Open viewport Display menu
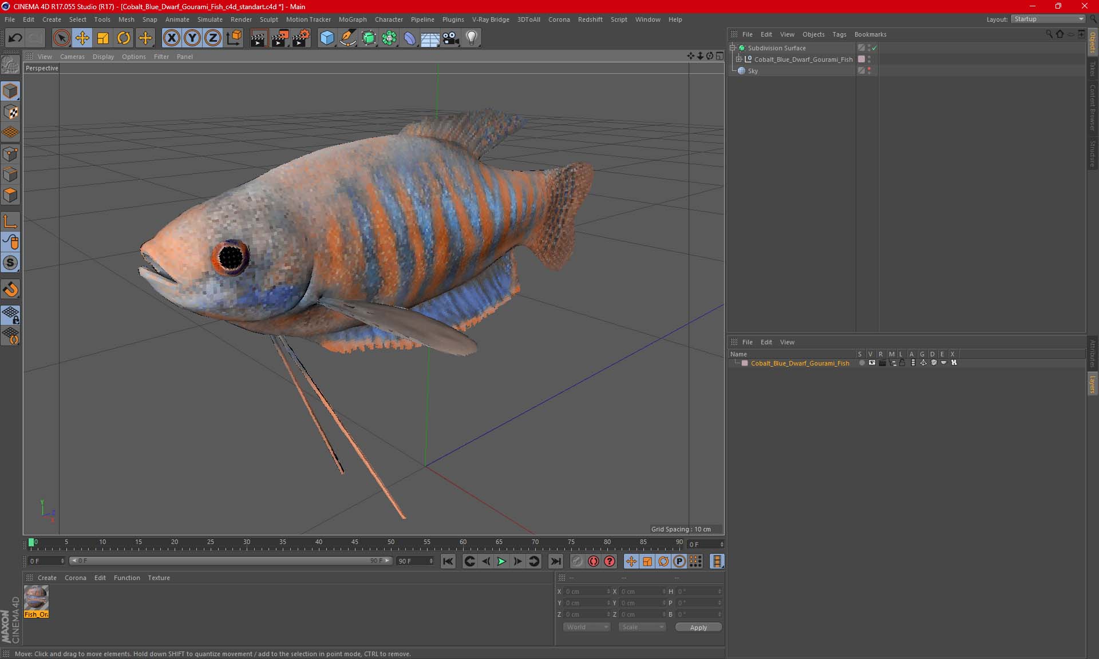The image size is (1099, 659). pos(103,57)
